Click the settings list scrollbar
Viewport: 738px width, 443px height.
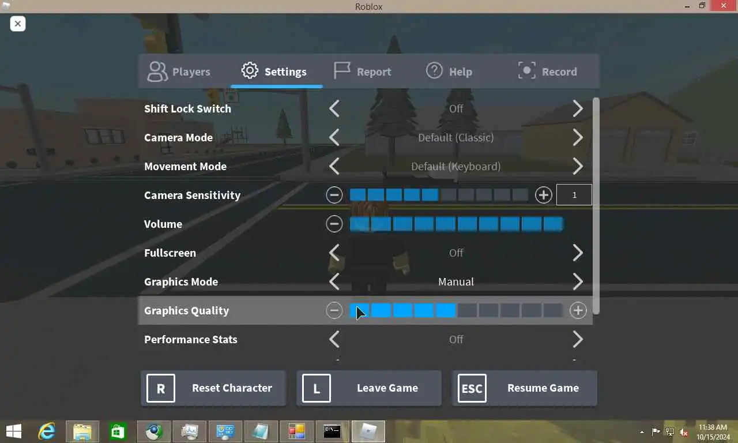(596, 206)
